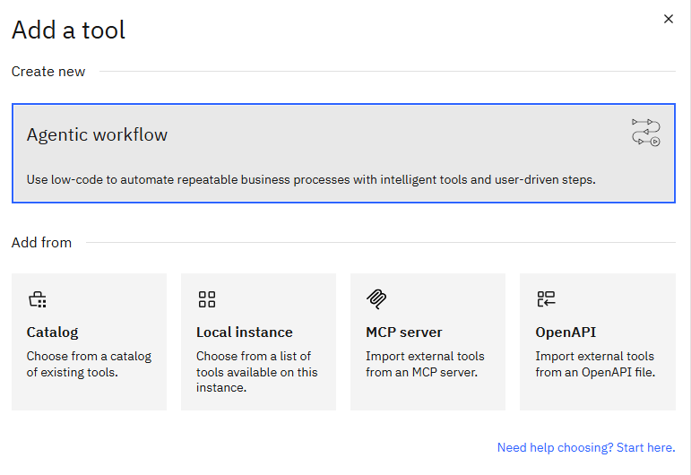Close the Add a tool dialog
The width and height of the screenshot is (691, 475).
pyautogui.click(x=668, y=19)
